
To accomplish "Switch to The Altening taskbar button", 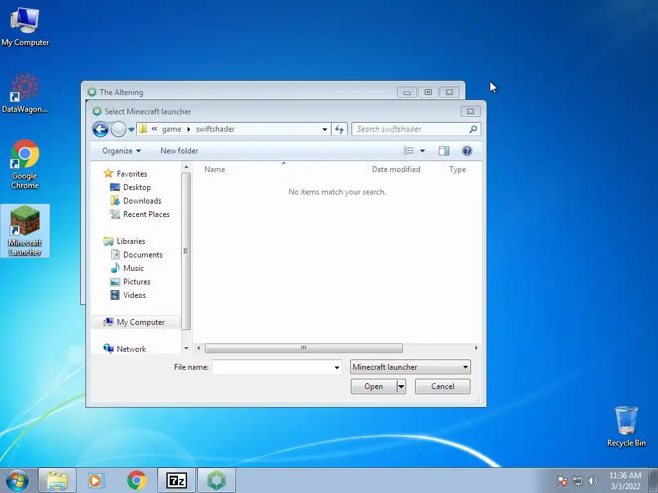I will pyautogui.click(x=217, y=480).
